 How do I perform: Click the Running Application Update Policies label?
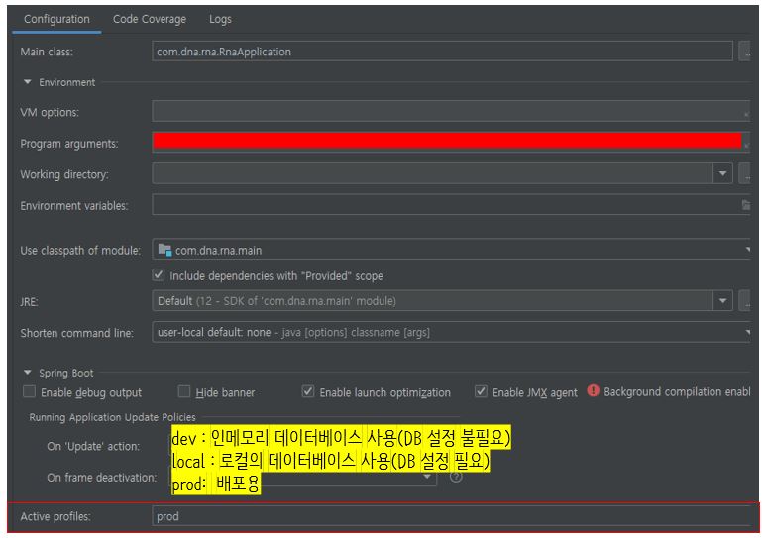click(112, 417)
